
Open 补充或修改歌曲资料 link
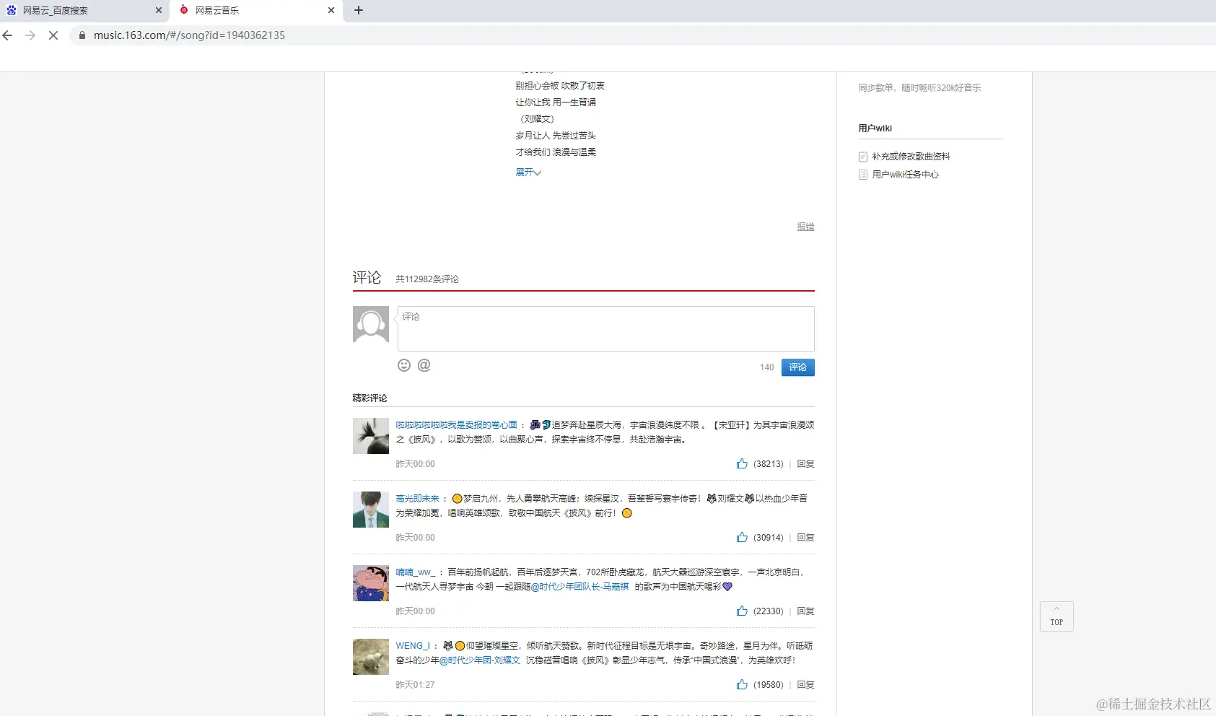(x=911, y=157)
